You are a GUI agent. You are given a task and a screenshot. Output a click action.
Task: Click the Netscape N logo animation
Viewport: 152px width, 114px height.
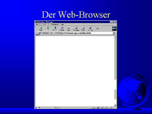point(114,28)
